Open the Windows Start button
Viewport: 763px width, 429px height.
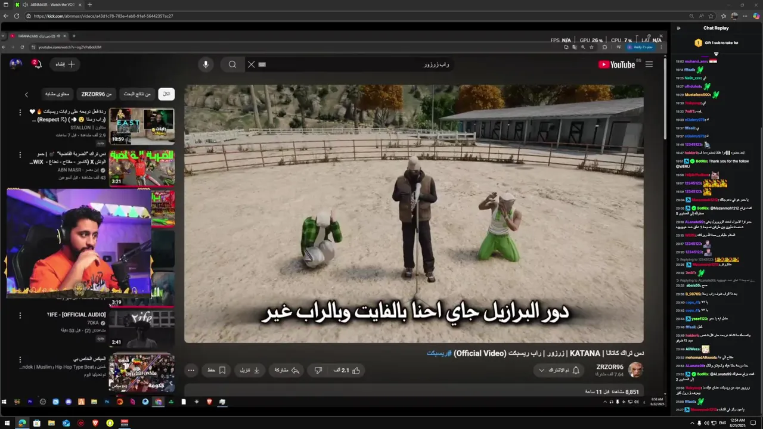pos(7,423)
